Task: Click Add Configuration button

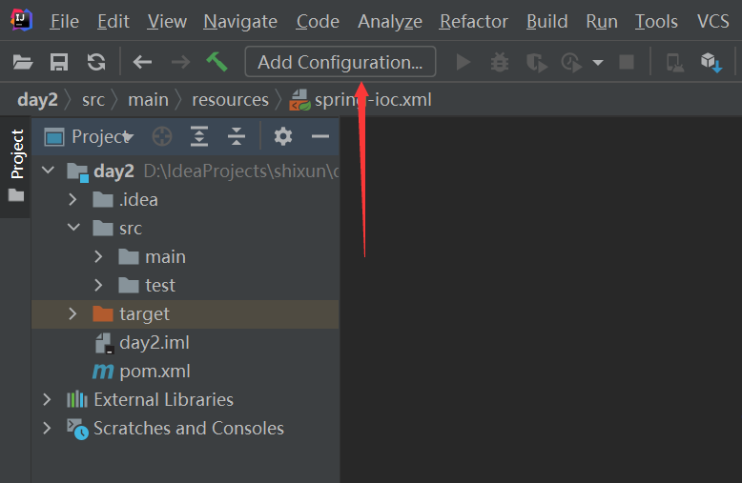Action: [340, 61]
